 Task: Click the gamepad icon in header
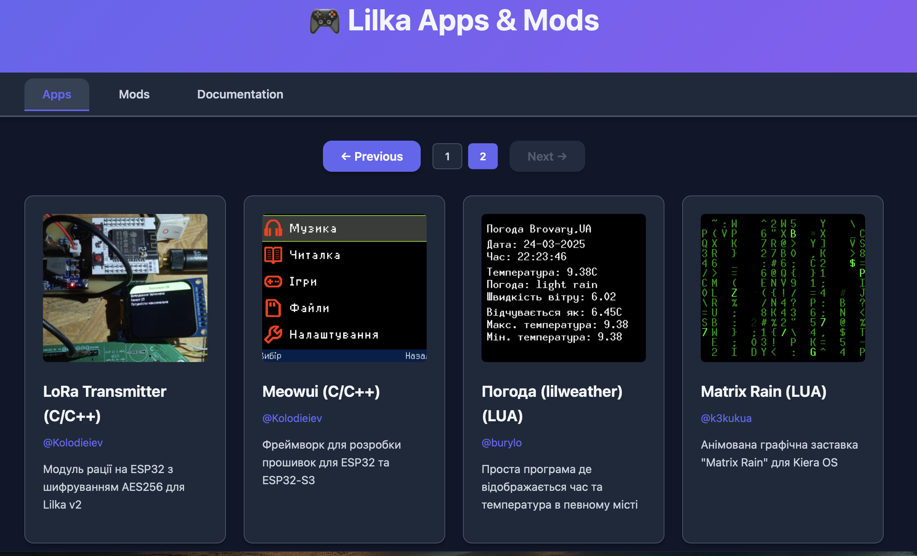(x=324, y=21)
